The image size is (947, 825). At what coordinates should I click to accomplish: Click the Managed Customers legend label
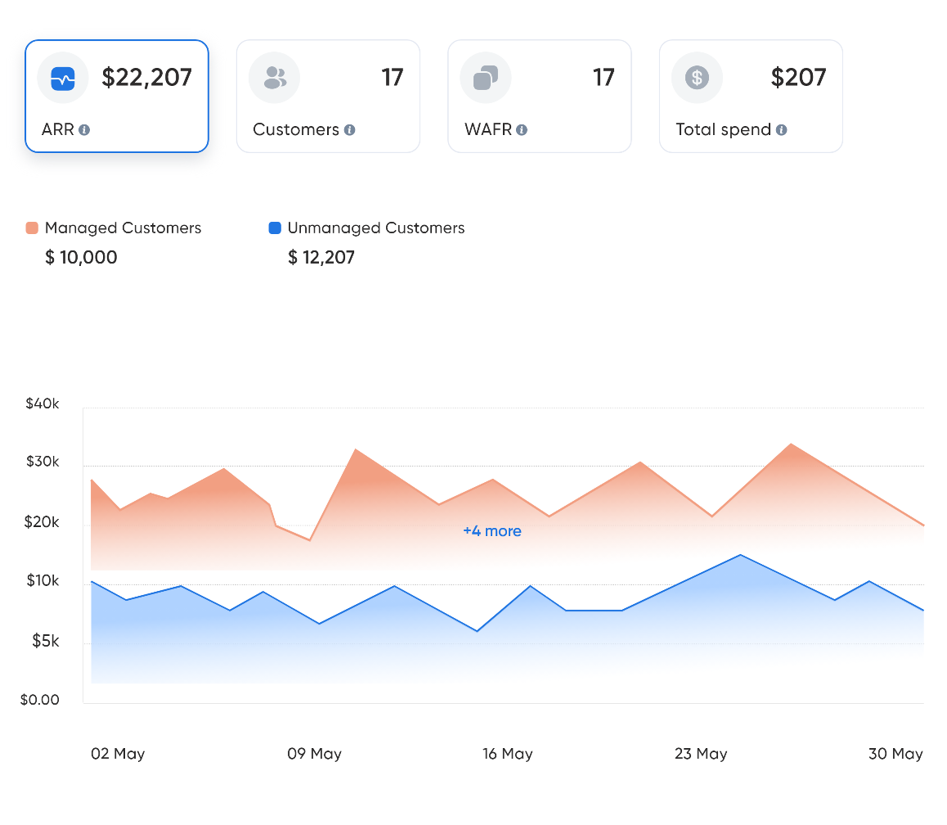123,228
